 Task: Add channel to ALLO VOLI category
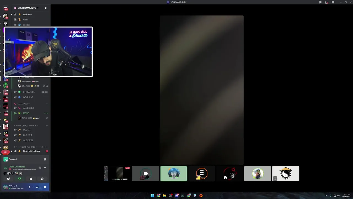pos(47,104)
